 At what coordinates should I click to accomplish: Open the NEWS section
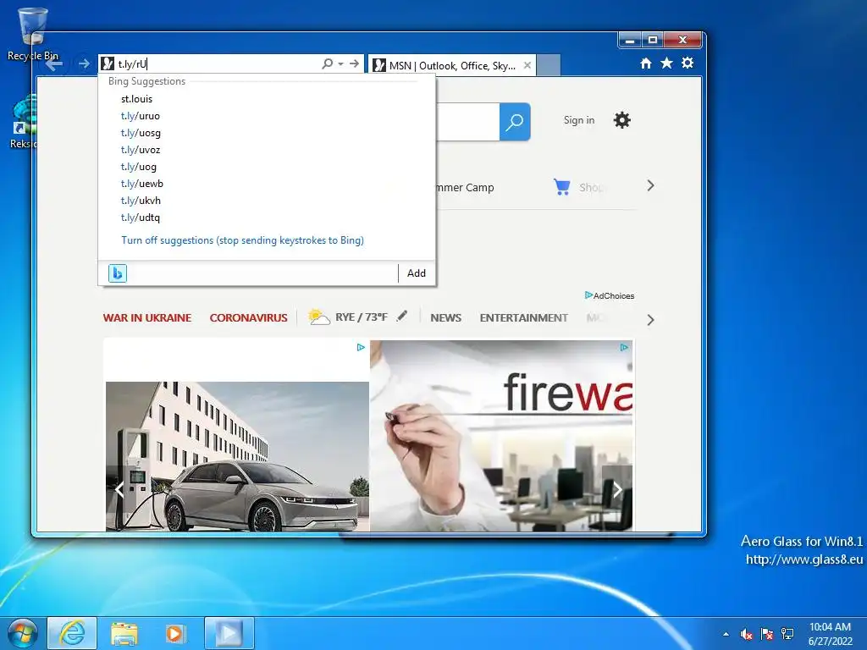click(445, 318)
